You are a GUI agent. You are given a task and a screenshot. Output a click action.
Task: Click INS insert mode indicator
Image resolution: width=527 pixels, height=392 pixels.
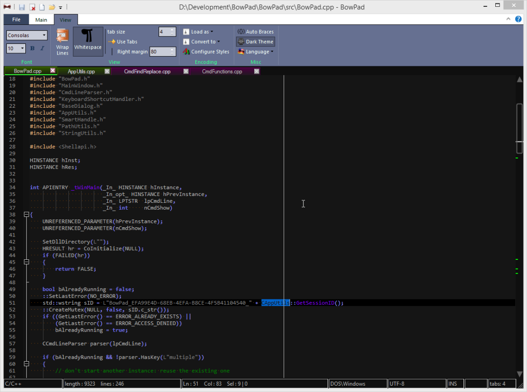tap(455, 384)
